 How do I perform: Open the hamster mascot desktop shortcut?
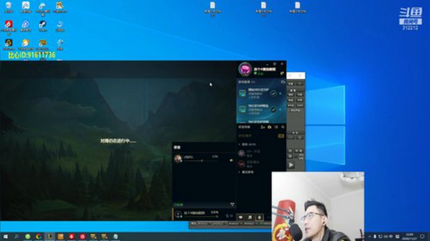[60, 7]
